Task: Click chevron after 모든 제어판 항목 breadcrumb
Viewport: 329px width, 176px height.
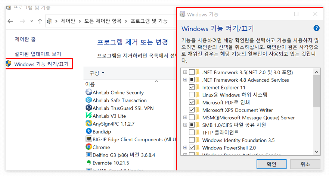Action: pyautogui.click(x=126, y=21)
